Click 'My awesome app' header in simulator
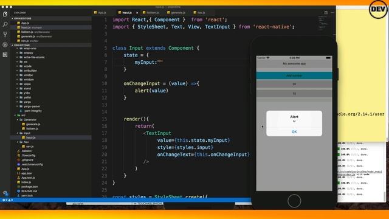Viewport: 389px width, 219px height. point(294,64)
